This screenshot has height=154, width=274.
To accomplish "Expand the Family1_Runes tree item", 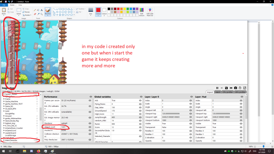I will pyautogui.click(x=4, y=94).
